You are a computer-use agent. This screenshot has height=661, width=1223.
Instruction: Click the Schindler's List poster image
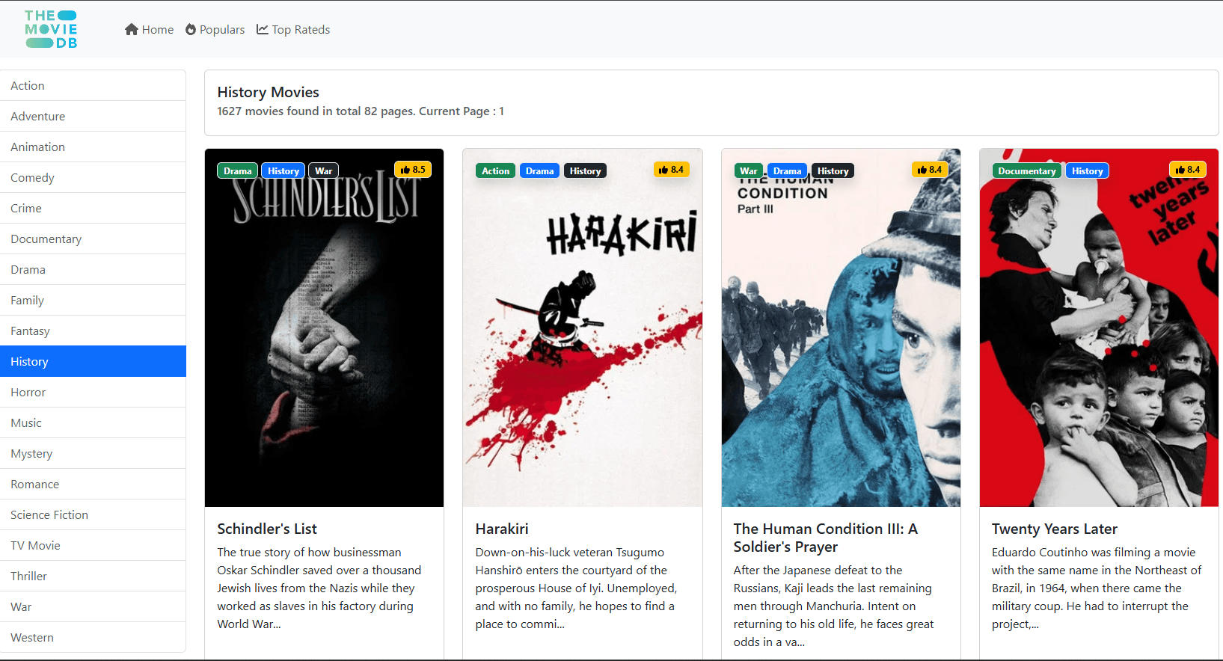[324, 336]
